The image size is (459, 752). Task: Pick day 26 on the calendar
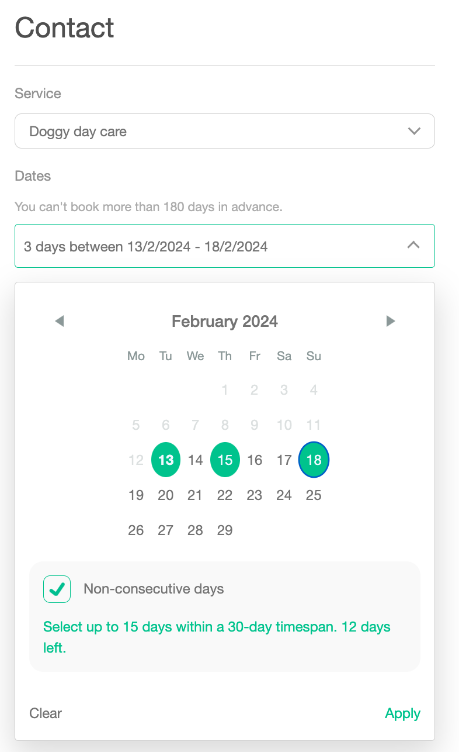(x=136, y=530)
